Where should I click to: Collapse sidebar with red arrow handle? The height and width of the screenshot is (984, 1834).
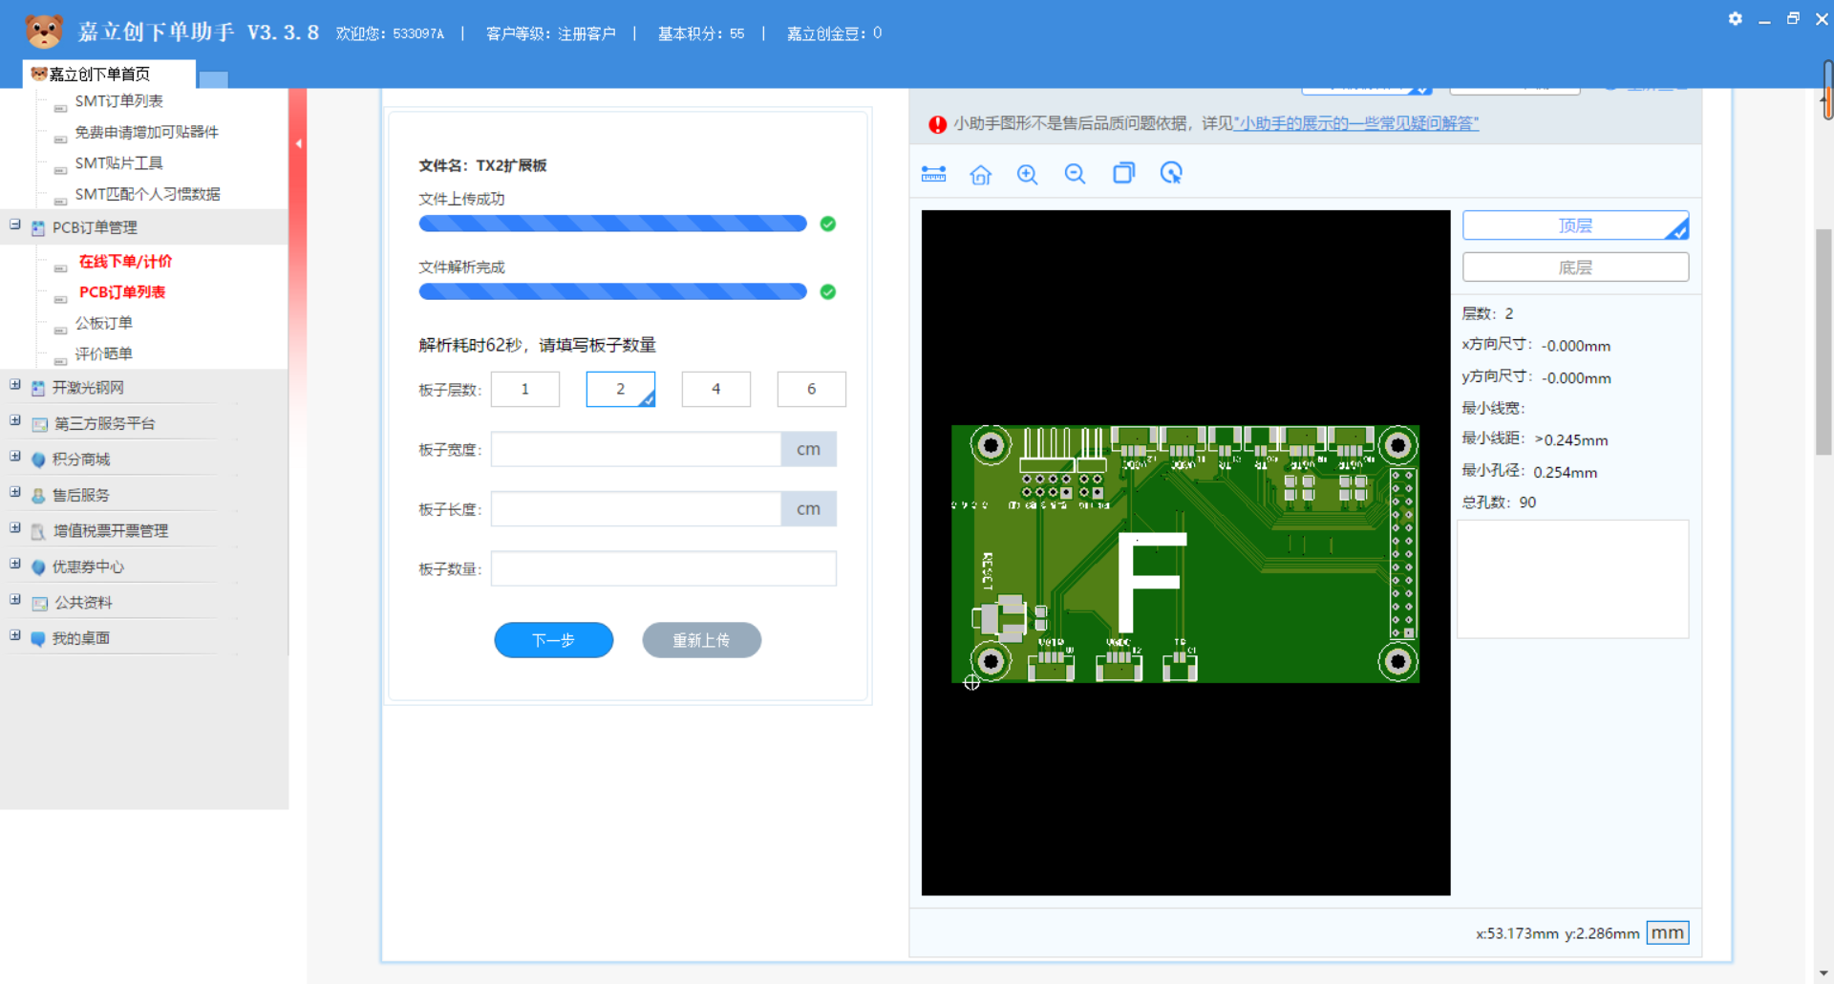[x=298, y=144]
